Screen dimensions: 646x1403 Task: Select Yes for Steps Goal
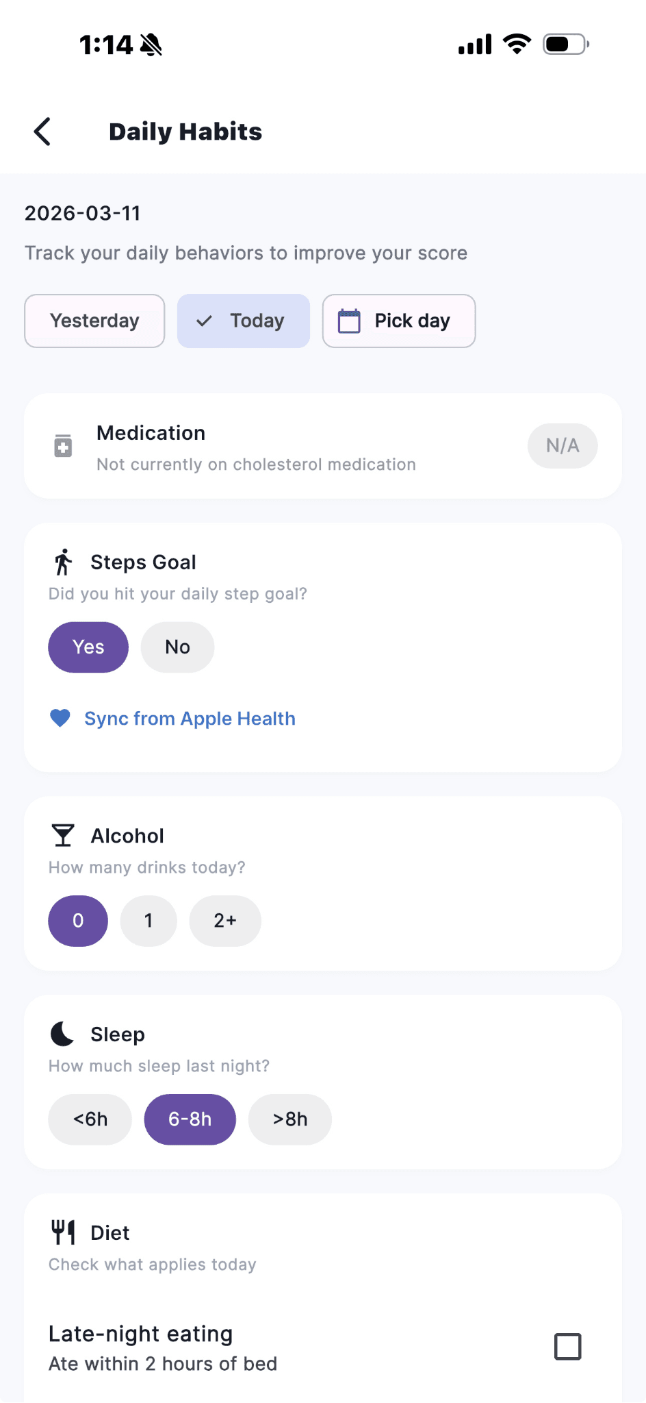pos(88,647)
